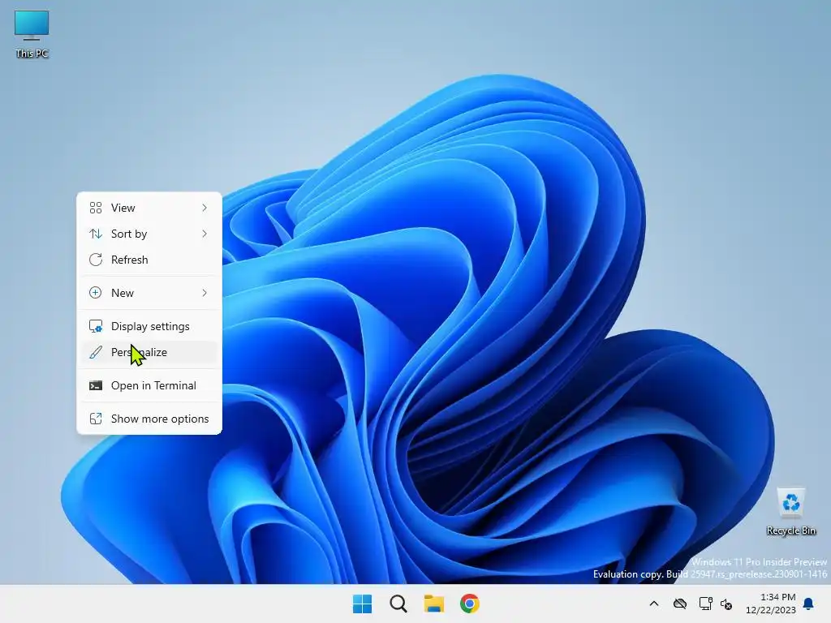Expand Sort by submenu chevron
The image size is (831, 623).
[205, 234]
